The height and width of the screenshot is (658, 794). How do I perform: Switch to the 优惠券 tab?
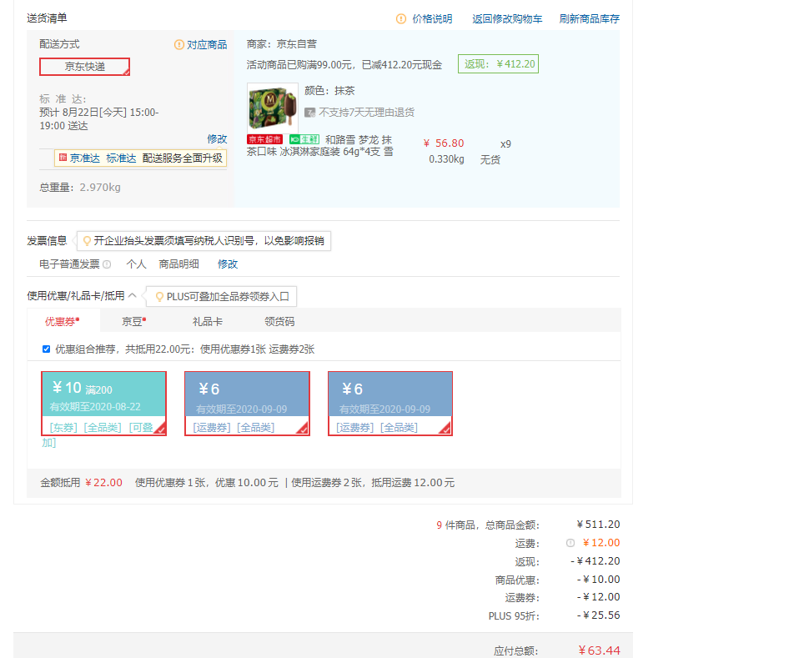63,321
